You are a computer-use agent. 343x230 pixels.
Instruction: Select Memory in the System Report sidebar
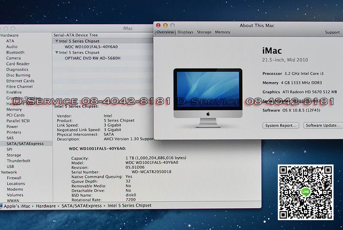pyautogui.click(x=14, y=109)
